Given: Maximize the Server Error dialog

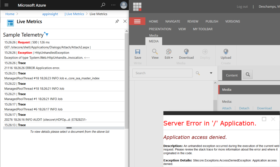Looking at the screenshot, I should point(264,119).
